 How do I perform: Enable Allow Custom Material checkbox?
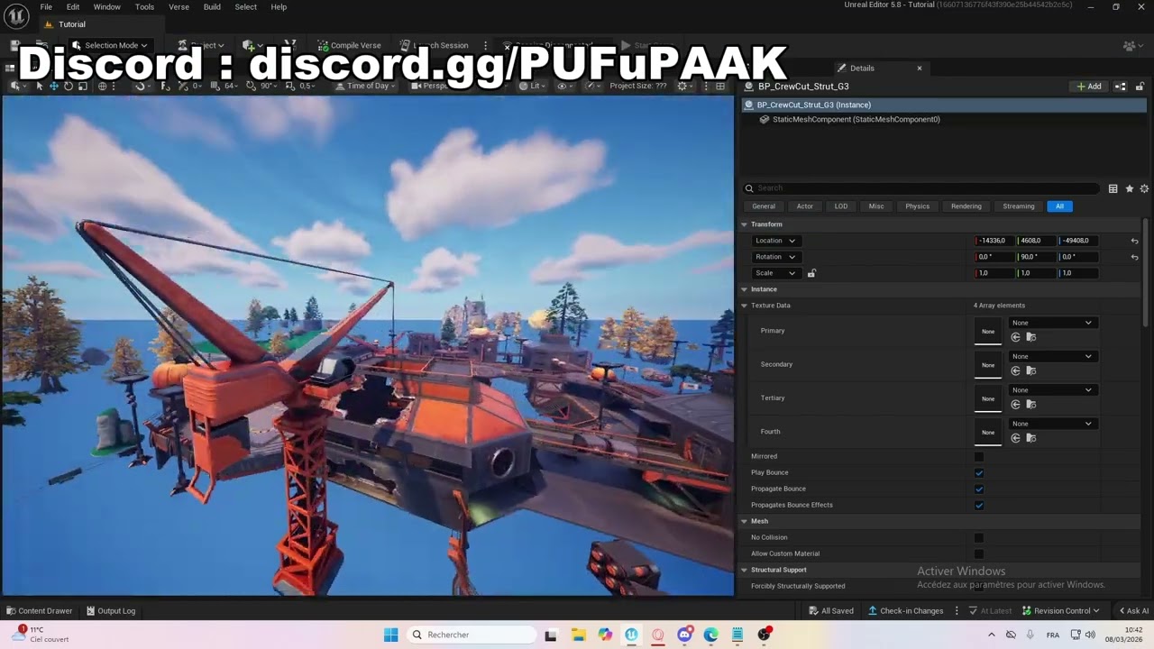click(x=979, y=554)
